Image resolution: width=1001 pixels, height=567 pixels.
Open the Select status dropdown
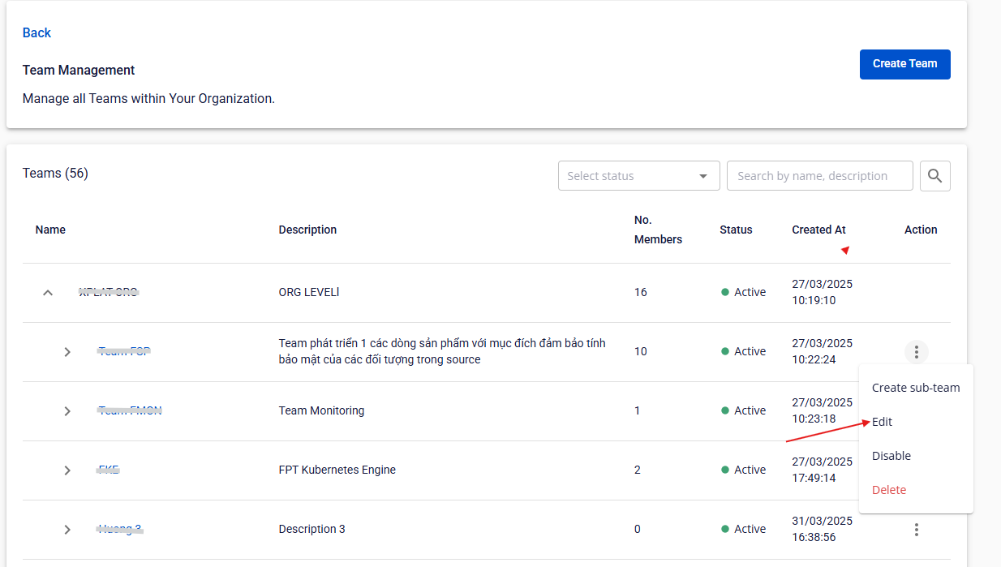tap(638, 176)
